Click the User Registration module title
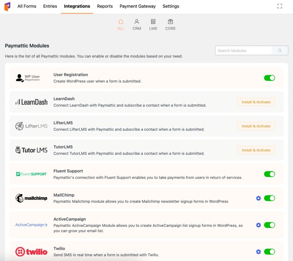Screen dimensions: 293x261 (x=71, y=75)
